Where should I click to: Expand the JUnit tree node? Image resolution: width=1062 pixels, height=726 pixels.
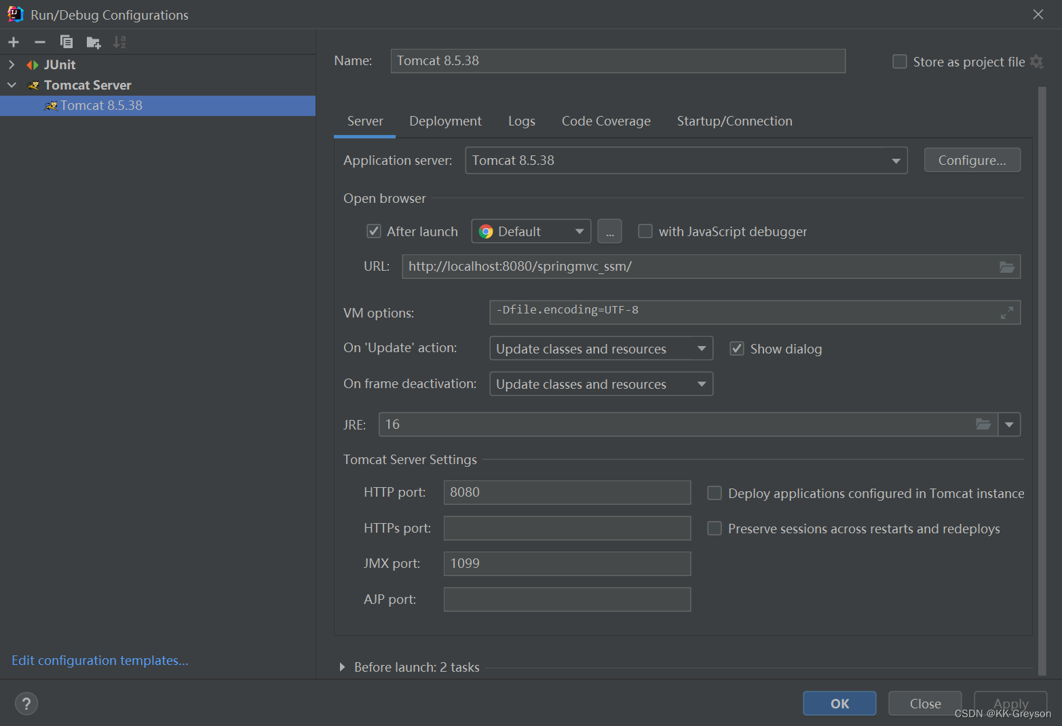(x=12, y=65)
